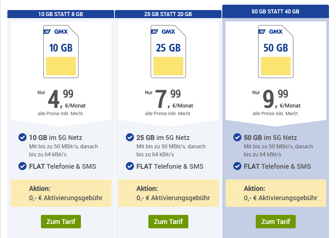Click the 4,99 €/Monat price
This screenshot has width=336, height=238.
61,99
